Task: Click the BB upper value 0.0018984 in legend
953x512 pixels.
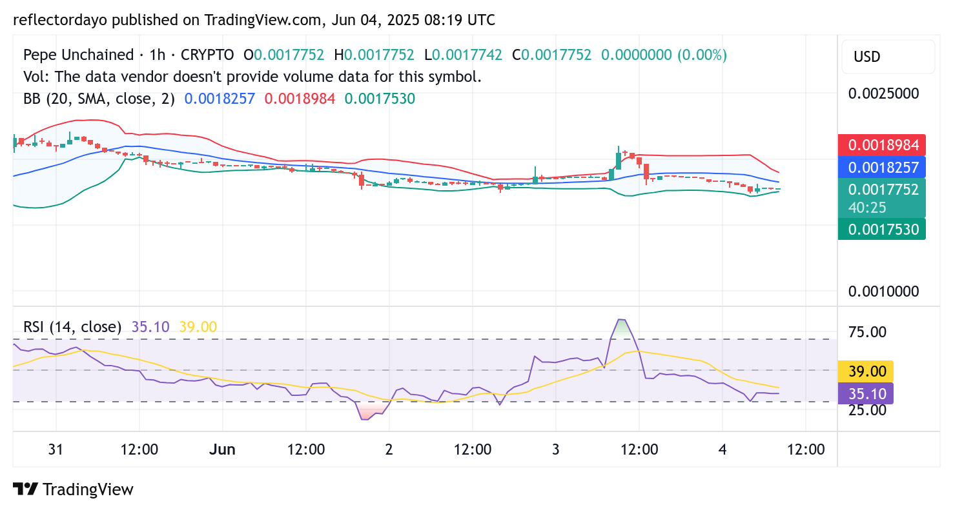Action: click(300, 99)
